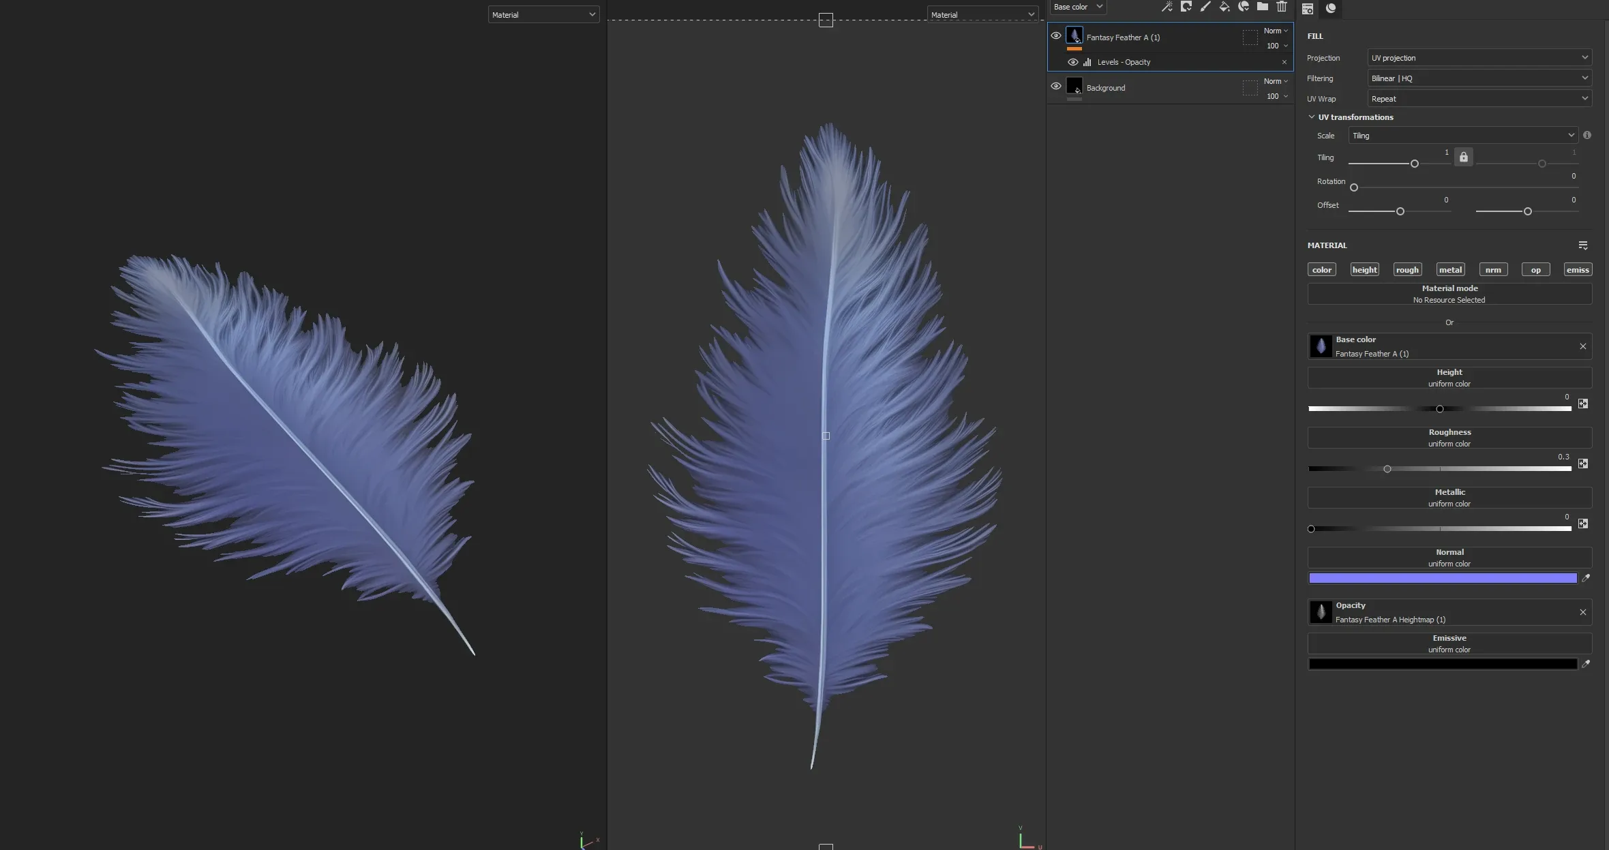Click the Emissive black color swatch

[1443, 664]
